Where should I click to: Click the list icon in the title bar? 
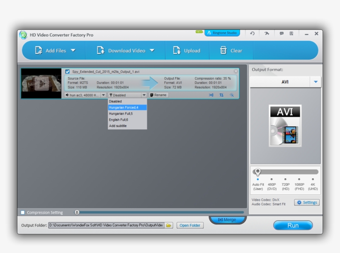pyautogui.click(x=291, y=34)
